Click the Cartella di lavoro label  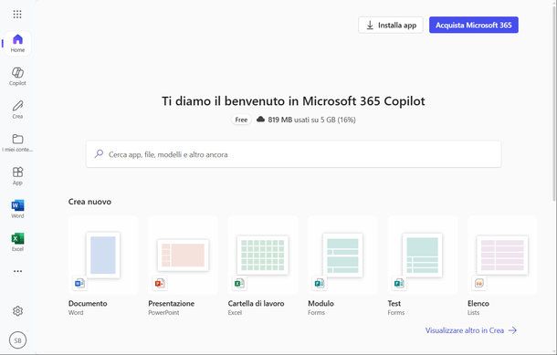[x=256, y=304]
